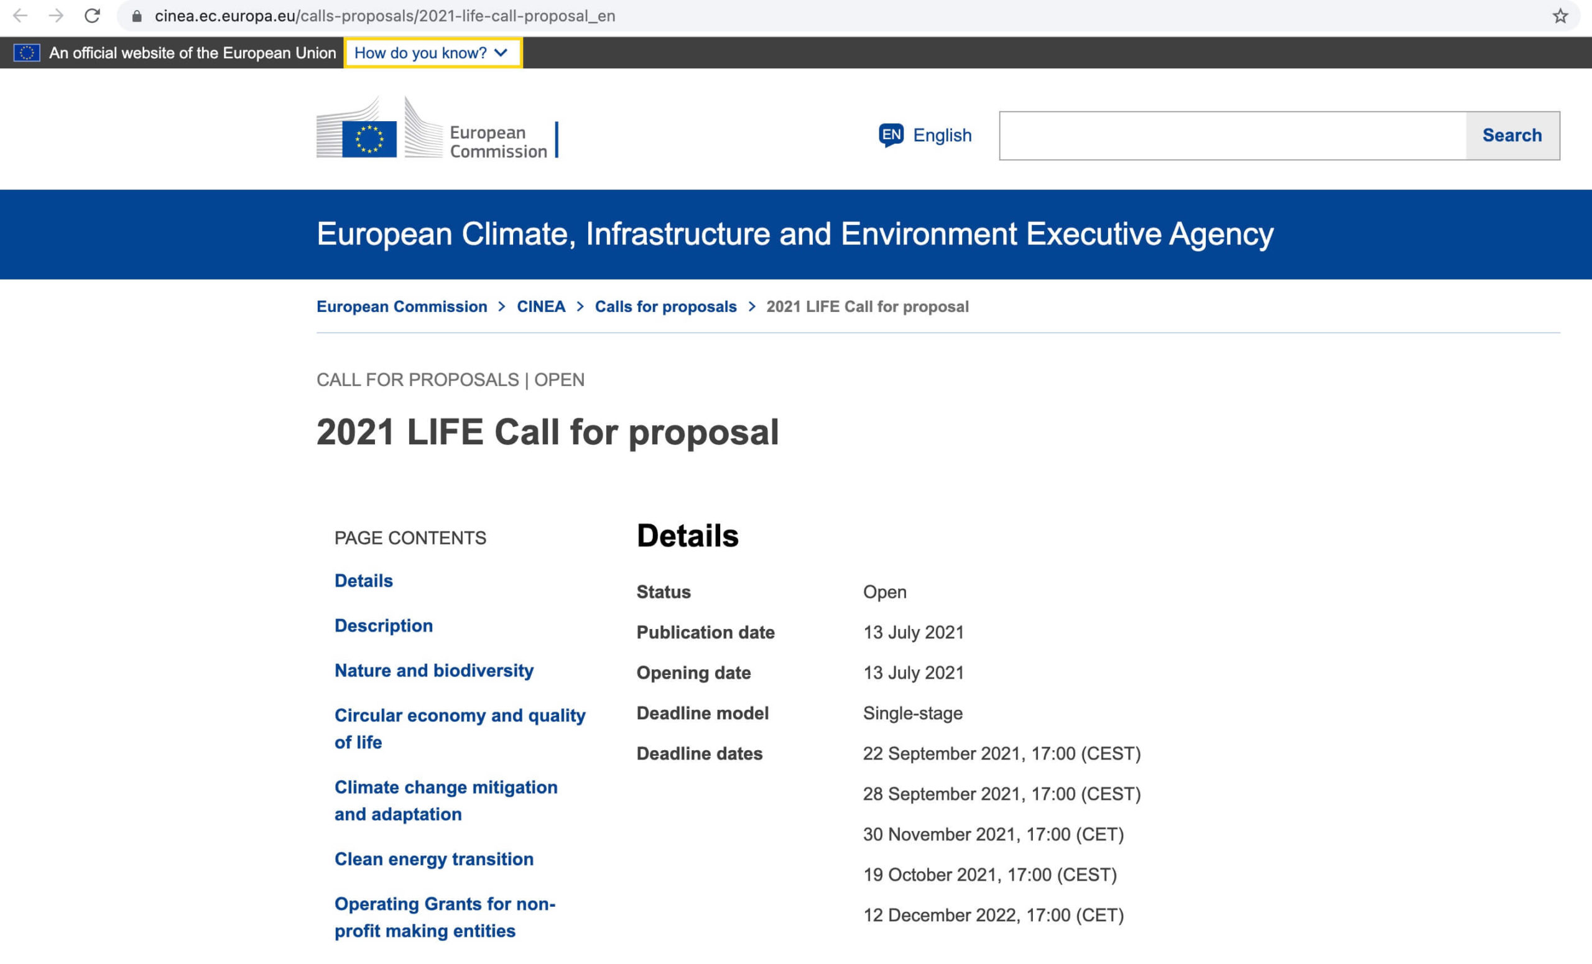
Task: Click deadline '28 September 2021, 17:00 (CEST)'
Action: (1002, 794)
